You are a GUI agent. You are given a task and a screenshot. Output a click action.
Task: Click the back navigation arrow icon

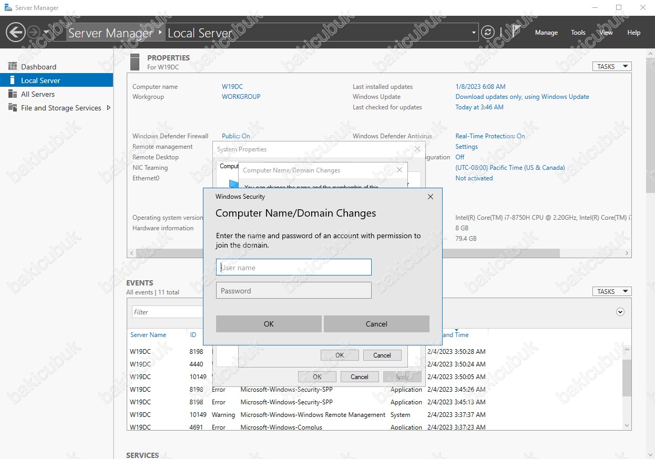(x=16, y=33)
